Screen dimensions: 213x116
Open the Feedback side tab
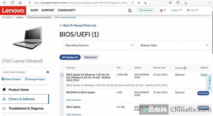point(209,82)
